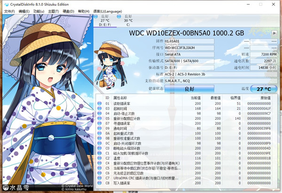Click the 水晶雫 logo icon

tap(6, 187)
